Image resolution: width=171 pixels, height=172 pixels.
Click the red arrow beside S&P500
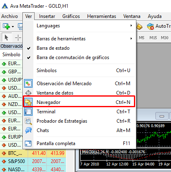(x=4, y=161)
